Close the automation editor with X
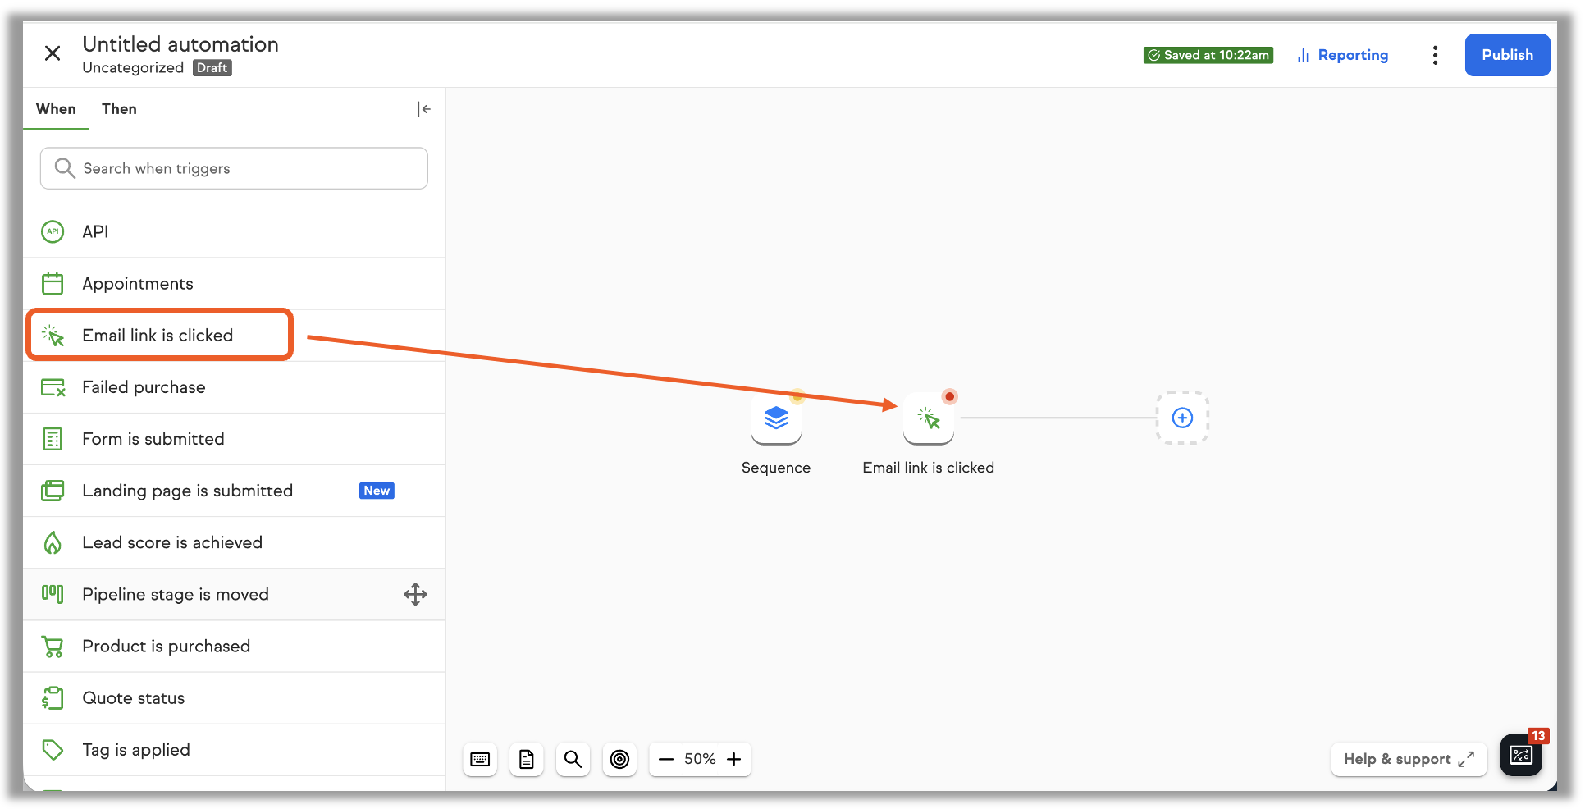This screenshot has height=809, width=1585. 53,53
